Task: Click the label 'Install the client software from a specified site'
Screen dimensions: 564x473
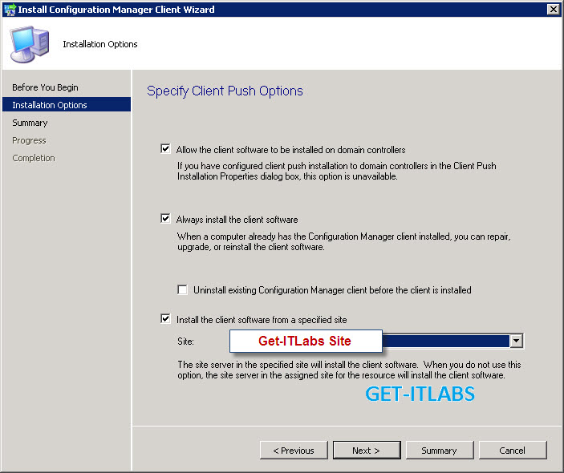Action: (262, 320)
